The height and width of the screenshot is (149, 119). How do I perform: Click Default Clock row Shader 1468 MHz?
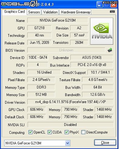pyautogui.click(x=104, y=117)
